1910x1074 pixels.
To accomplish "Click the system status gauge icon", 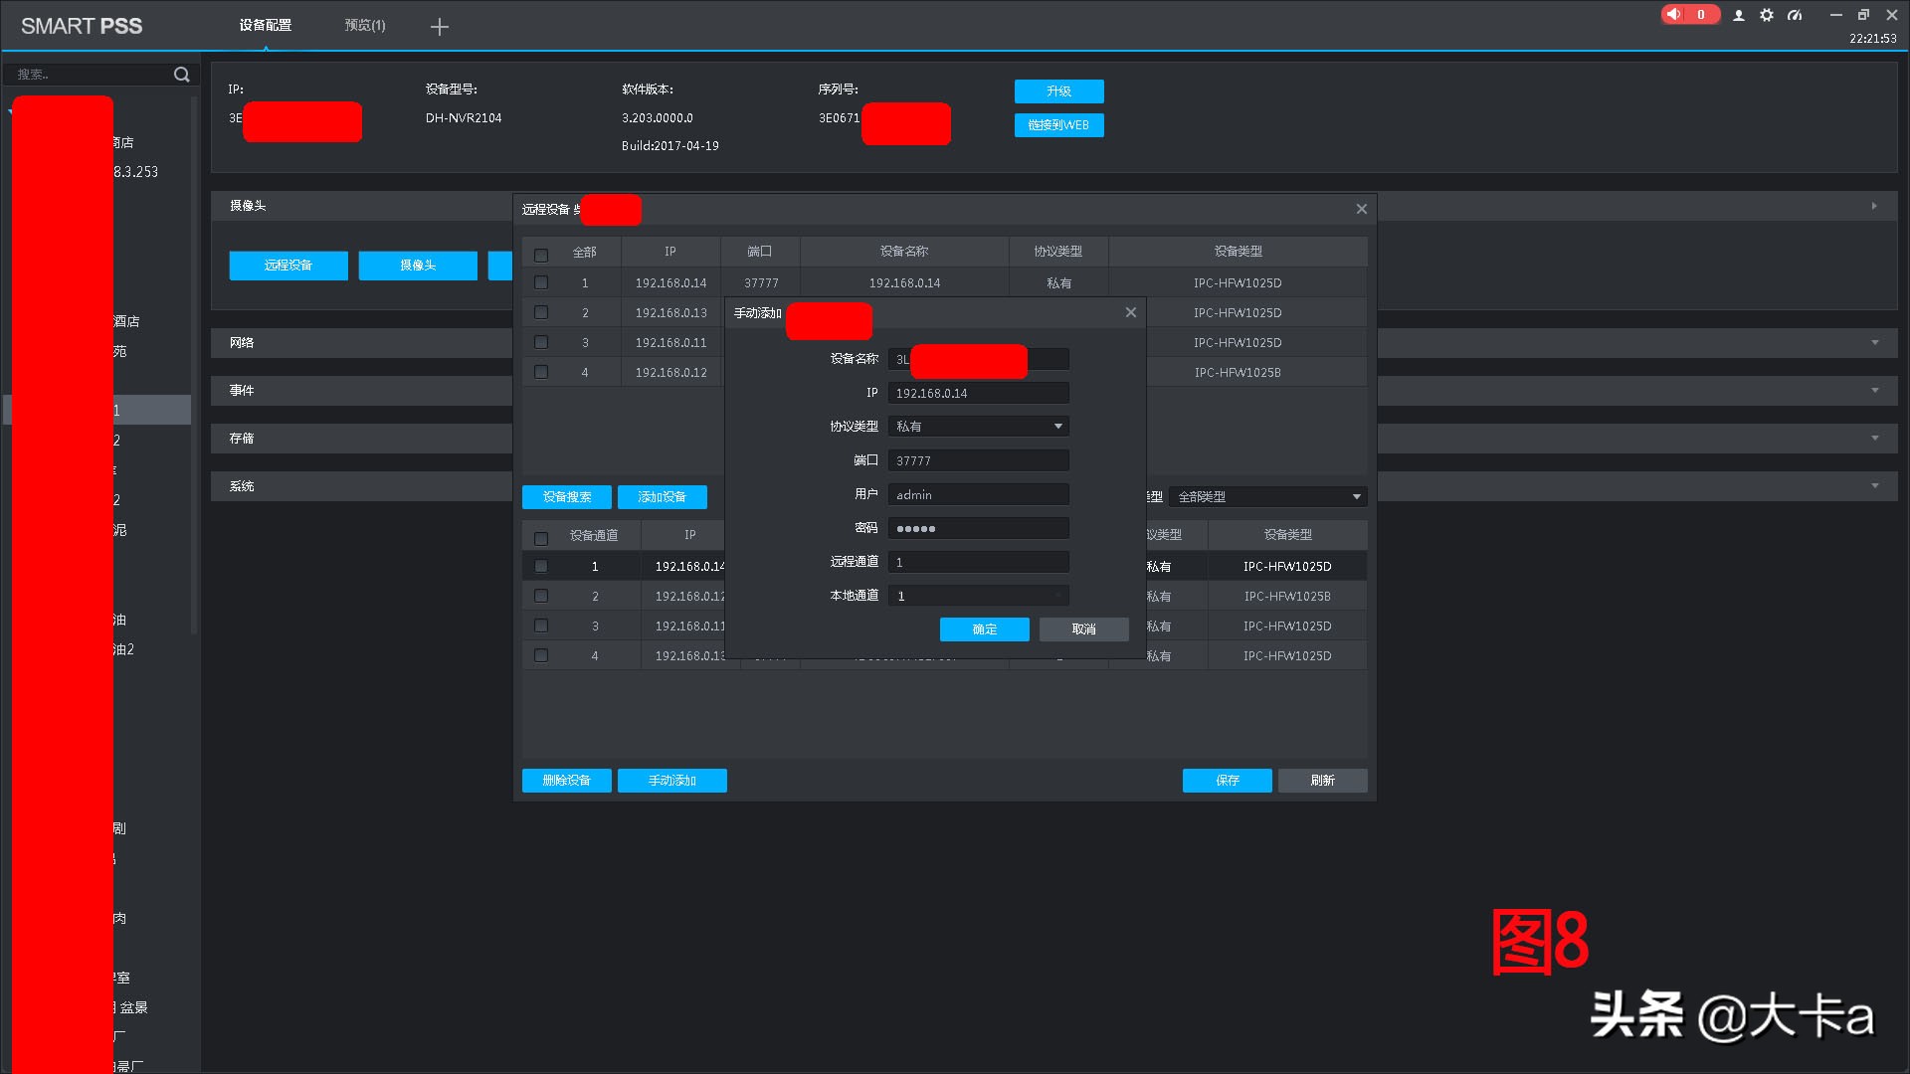I will pos(1795,15).
